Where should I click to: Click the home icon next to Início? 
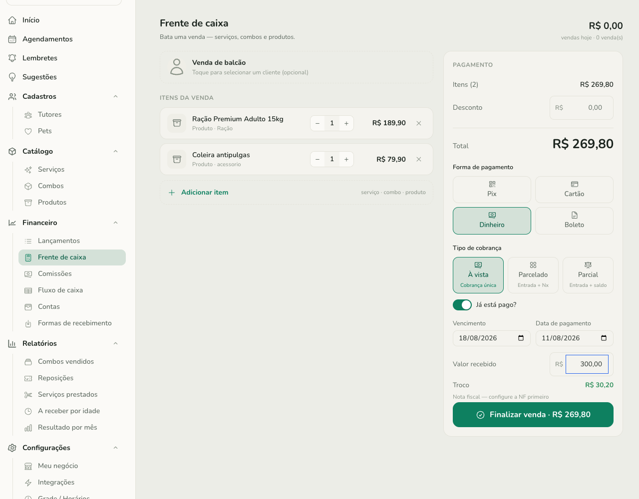pos(12,20)
